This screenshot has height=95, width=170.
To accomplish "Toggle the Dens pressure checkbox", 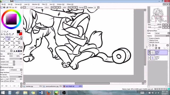I will (5, 81).
